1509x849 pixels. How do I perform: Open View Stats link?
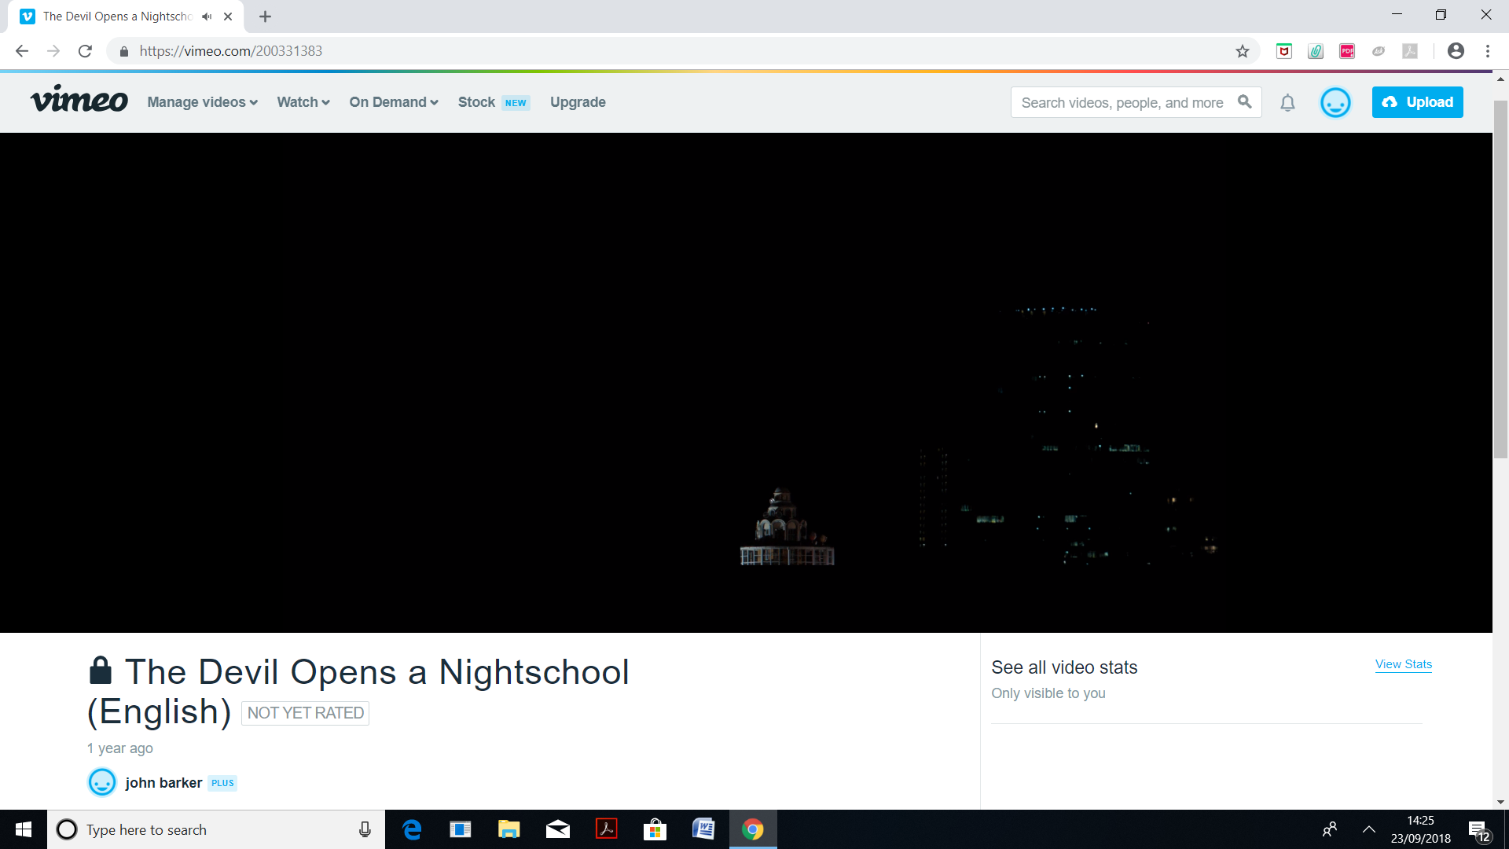1403,664
